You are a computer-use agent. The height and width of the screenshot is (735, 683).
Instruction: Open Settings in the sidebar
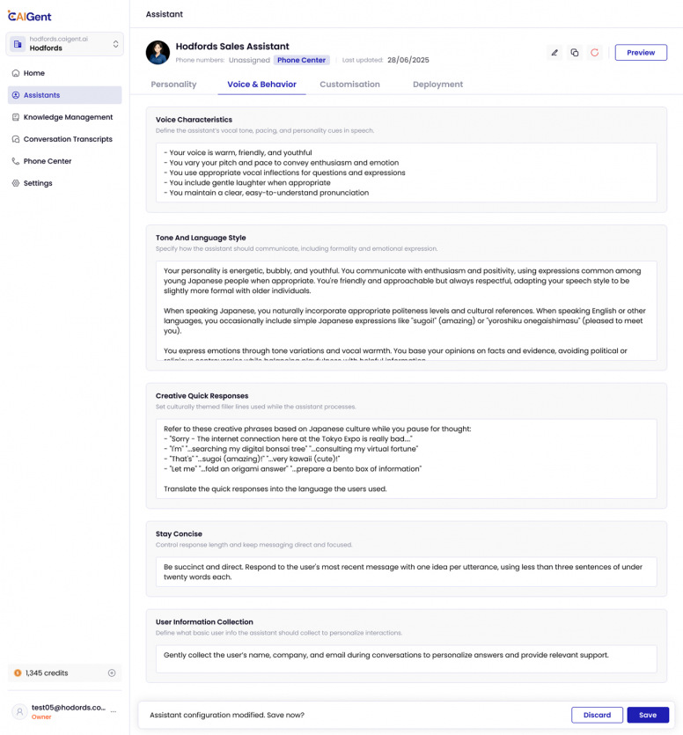(38, 183)
